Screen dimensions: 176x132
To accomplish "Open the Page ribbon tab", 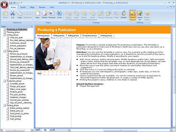I will point(32,7).
